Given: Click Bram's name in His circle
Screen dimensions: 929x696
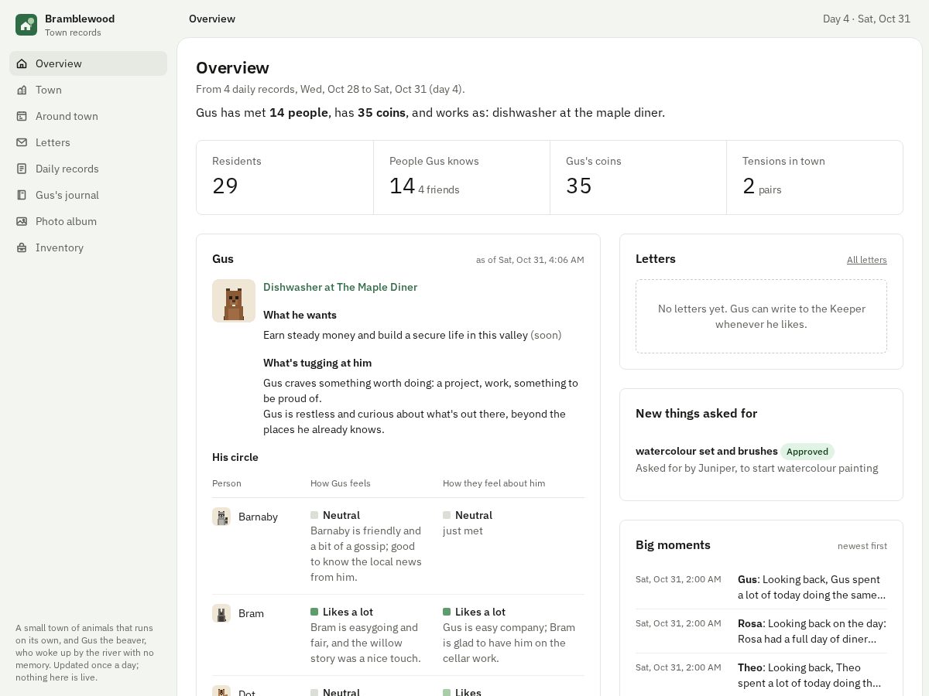Looking at the screenshot, I should click(x=251, y=613).
